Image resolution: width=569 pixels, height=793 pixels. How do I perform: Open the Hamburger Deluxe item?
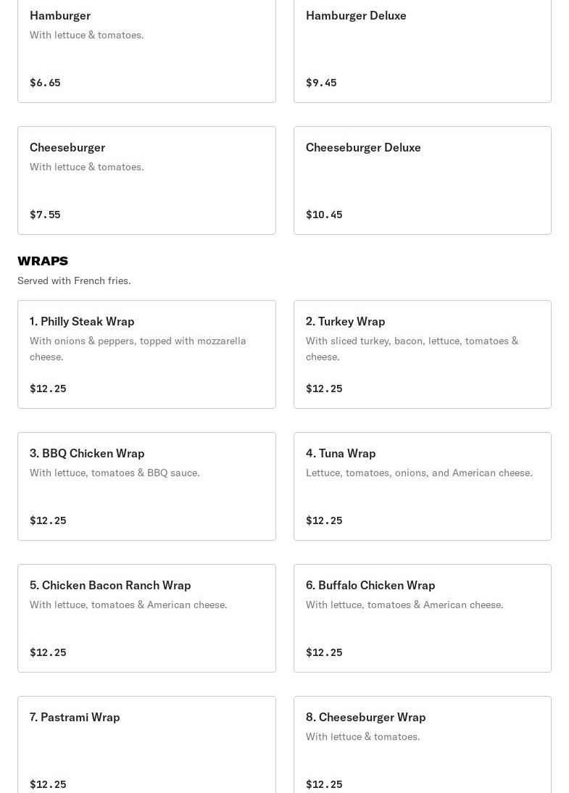click(x=423, y=51)
